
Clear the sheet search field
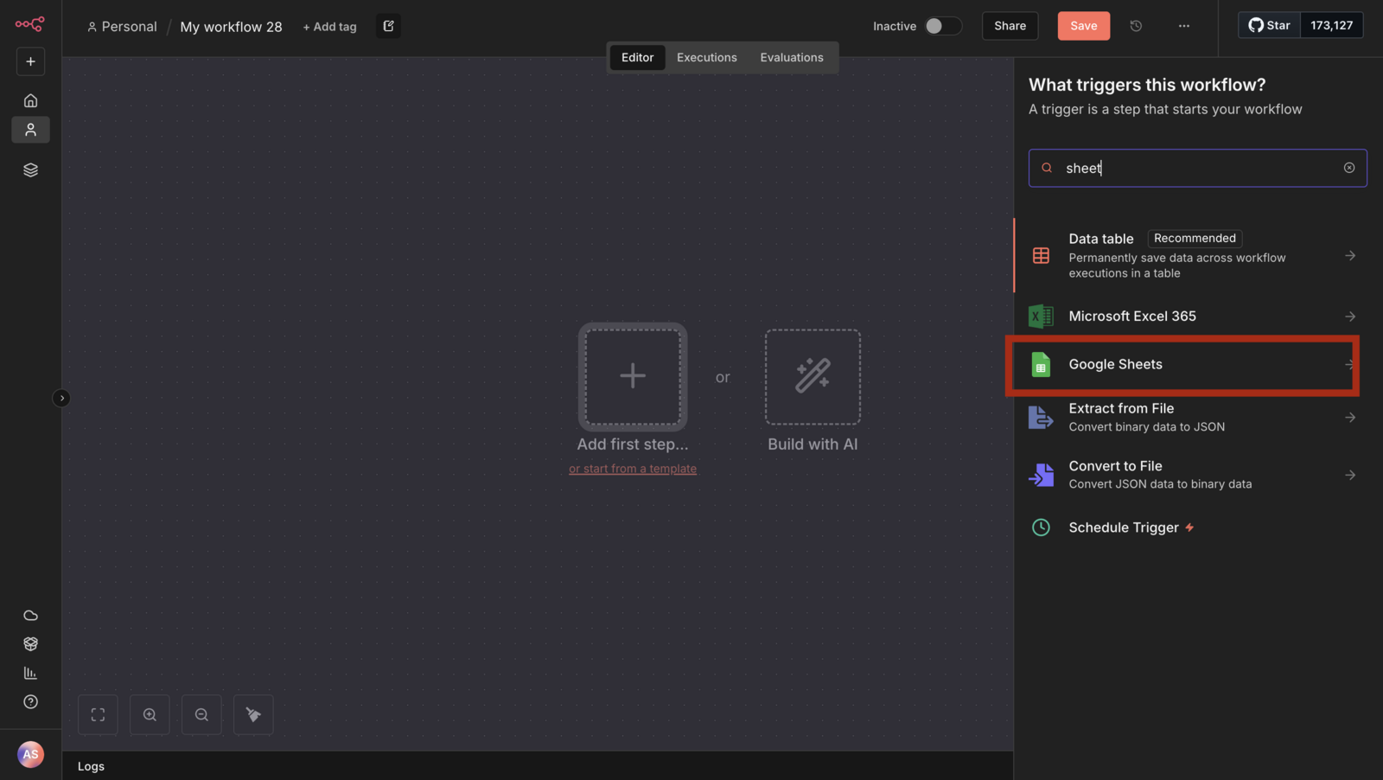click(x=1348, y=168)
